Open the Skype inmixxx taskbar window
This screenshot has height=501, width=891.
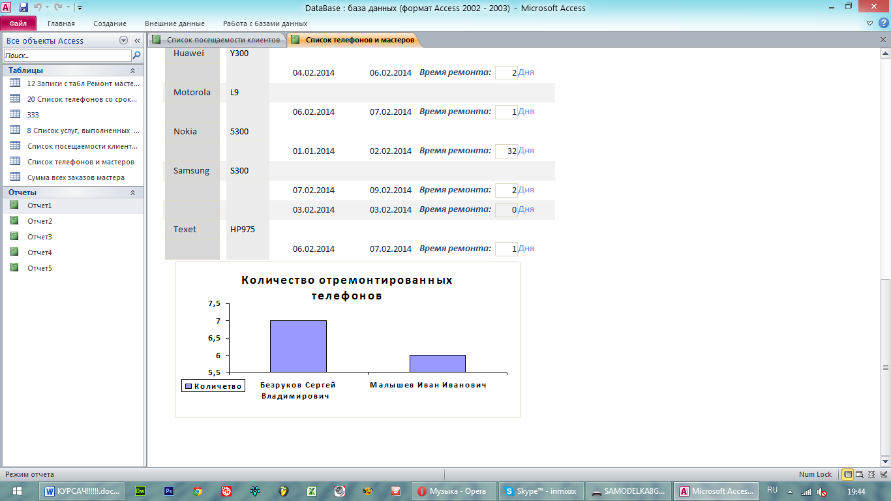pos(541,491)
